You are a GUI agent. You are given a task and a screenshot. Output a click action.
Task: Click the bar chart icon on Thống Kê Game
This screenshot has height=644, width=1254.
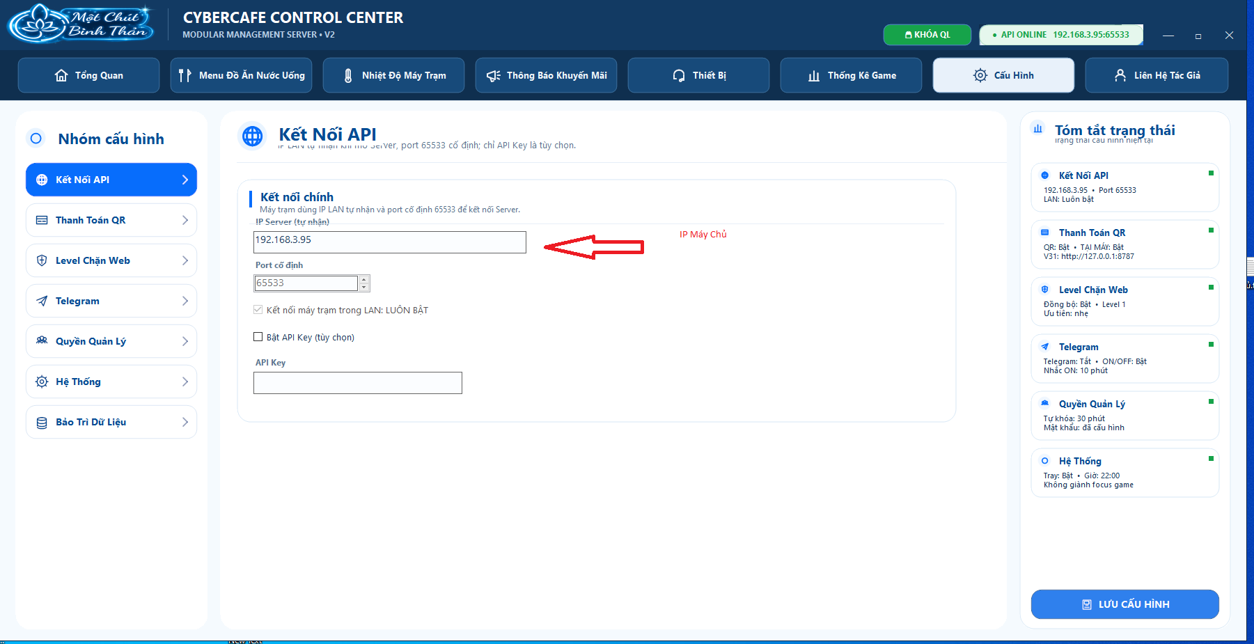pyautogui.click(x=814, y=75)
